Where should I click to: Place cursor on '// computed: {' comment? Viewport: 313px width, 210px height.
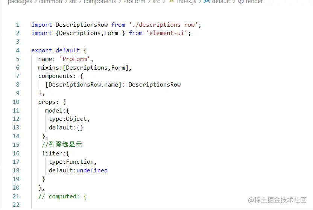62,196
